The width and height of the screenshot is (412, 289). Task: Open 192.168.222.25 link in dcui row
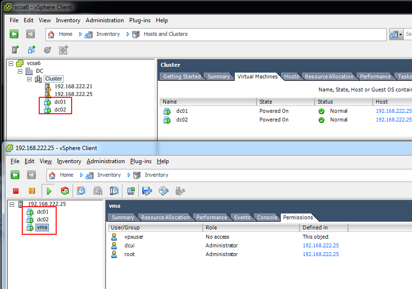[x=321, y=245]
